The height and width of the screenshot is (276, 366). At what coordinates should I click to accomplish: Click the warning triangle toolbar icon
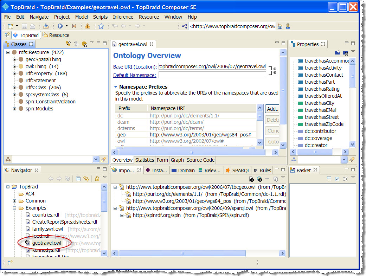point(88,26)
